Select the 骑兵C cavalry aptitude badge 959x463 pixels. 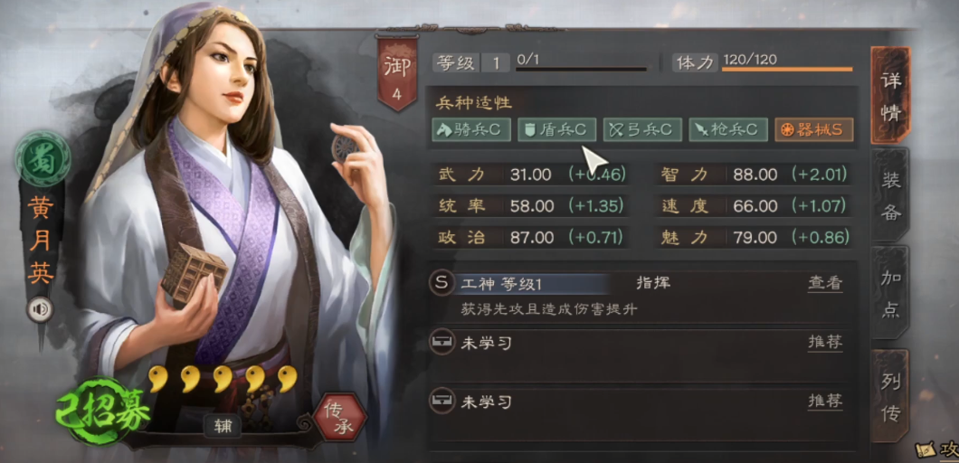tap(471, 129)
